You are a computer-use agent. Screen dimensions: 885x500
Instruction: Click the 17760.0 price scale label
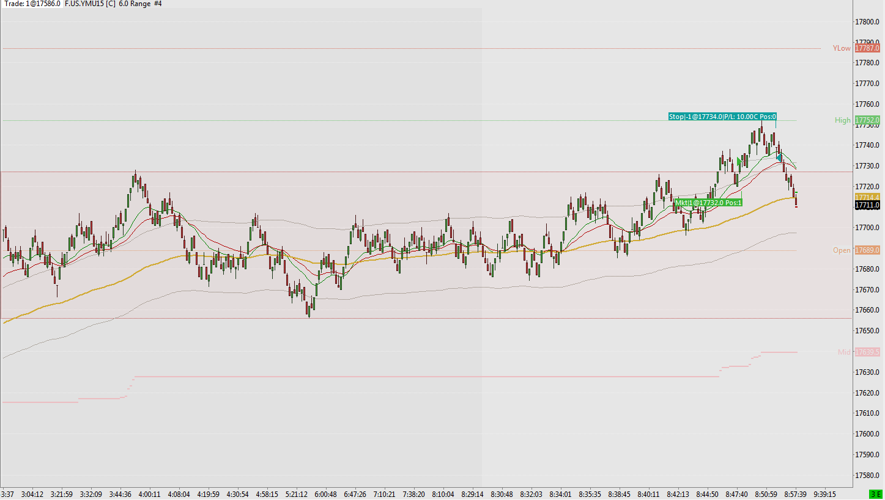[x=868, y=104]
